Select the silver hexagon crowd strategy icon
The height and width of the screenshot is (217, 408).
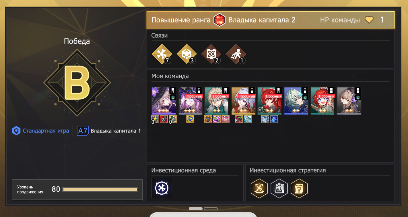pos(279,188)
